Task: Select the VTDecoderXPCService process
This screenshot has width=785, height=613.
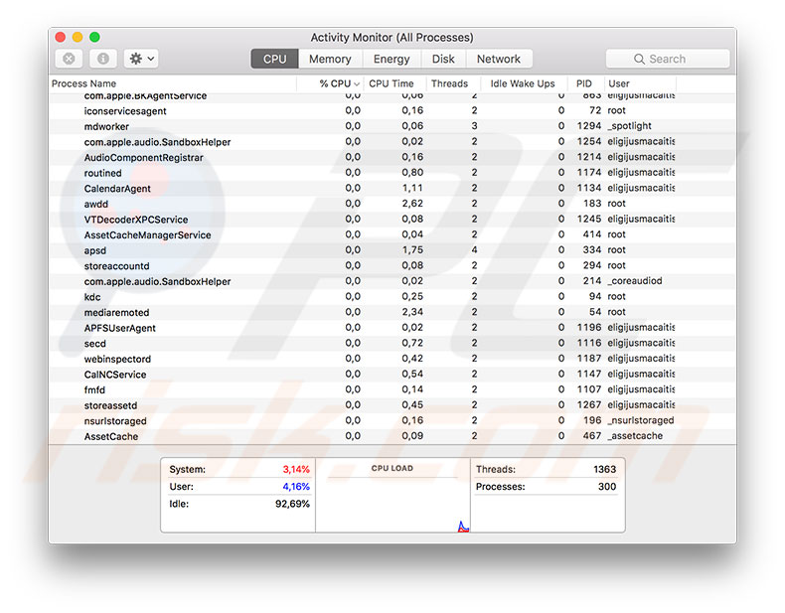Action: (392, 220)
